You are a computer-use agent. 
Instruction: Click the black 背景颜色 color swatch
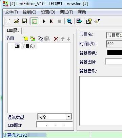click(115, 52)
